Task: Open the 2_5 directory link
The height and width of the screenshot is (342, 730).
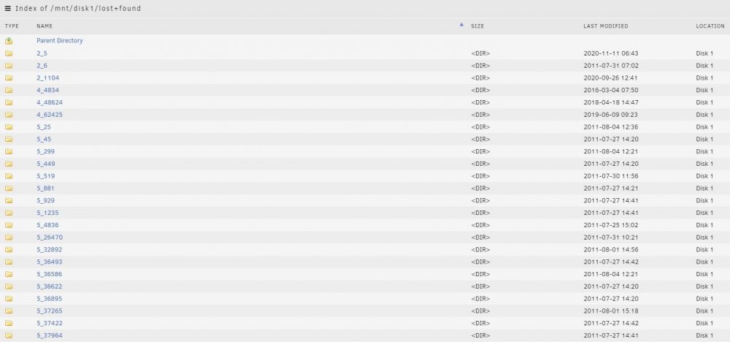Action: [x=42, y=53]
